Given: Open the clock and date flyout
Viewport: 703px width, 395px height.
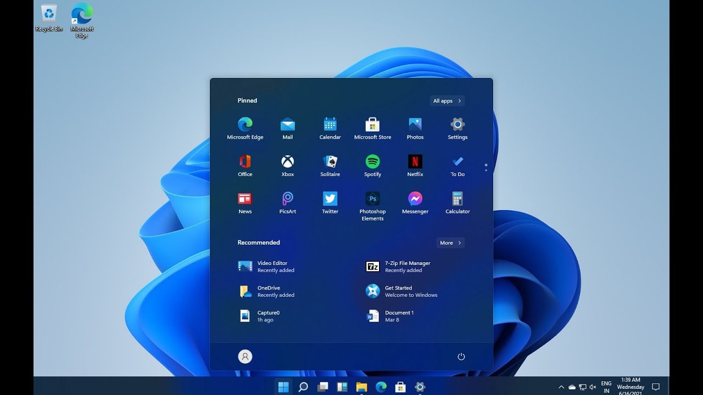Looking at the screenshot, I should (x=631, y=387).
